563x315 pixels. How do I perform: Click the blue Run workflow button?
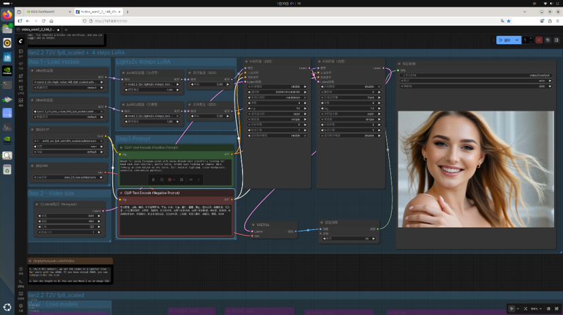(x=504, y=40)
